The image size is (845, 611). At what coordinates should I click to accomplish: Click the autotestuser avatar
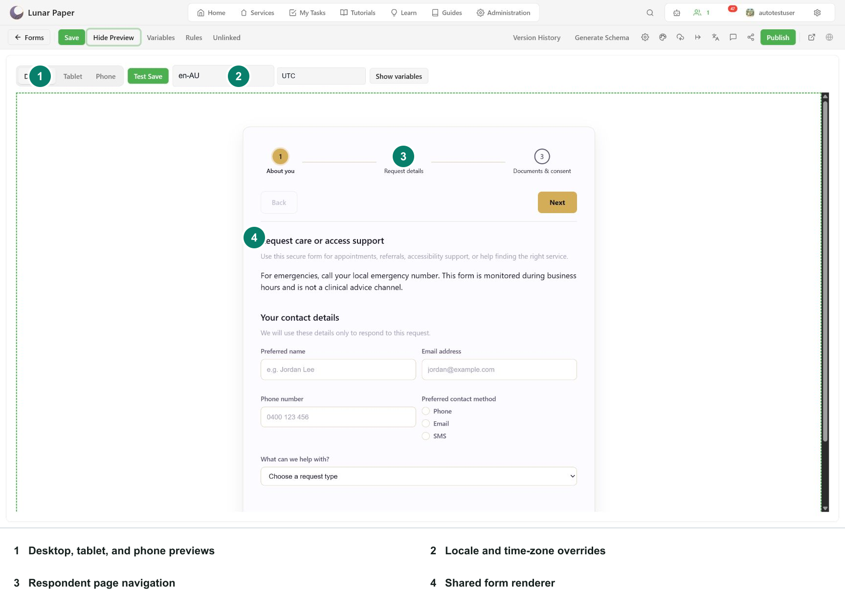point(750,13)
